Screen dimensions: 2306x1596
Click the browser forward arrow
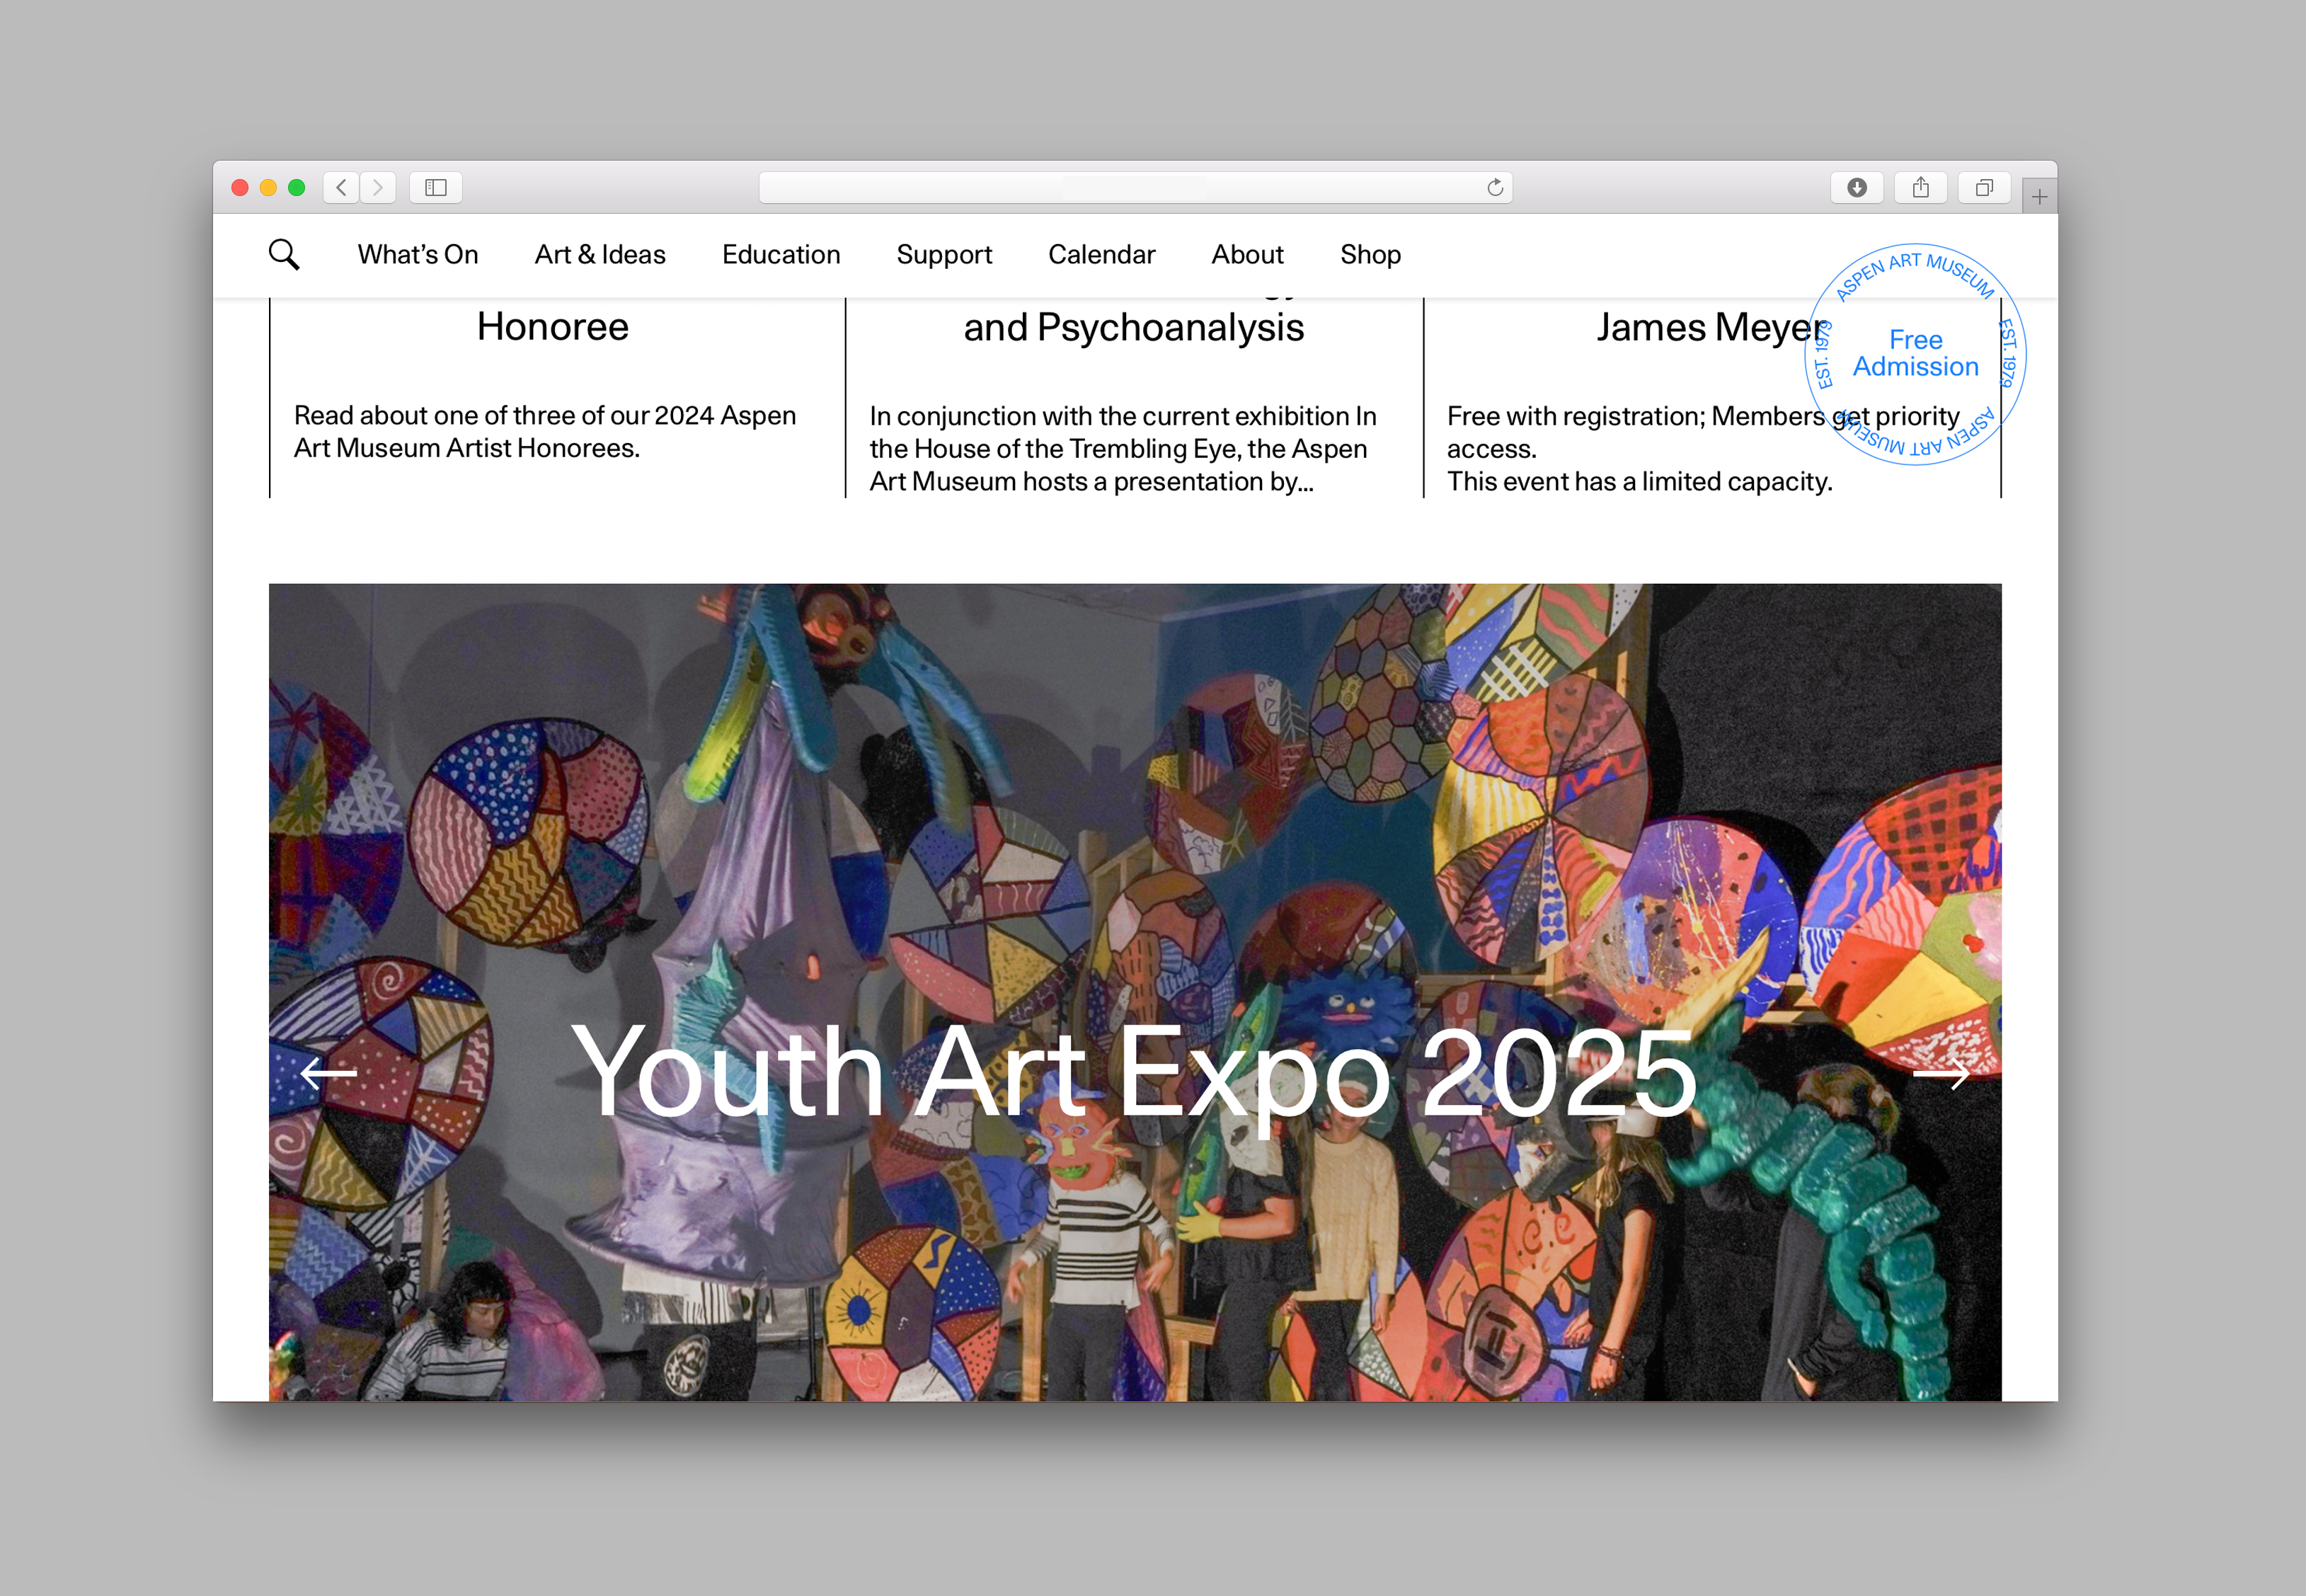[378, 188]
